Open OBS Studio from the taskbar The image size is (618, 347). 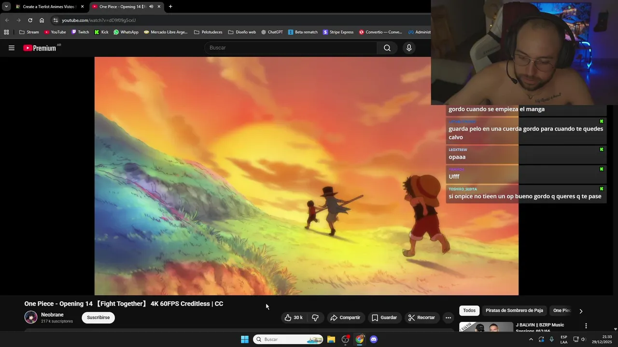click(345, 339)
